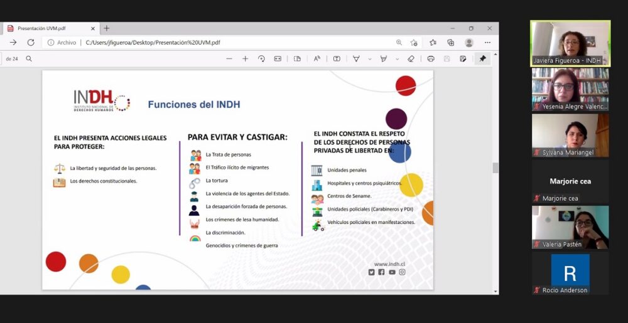Open the Collections icon
The height and width of the screenshot is (323, 628).
point(450,43)
